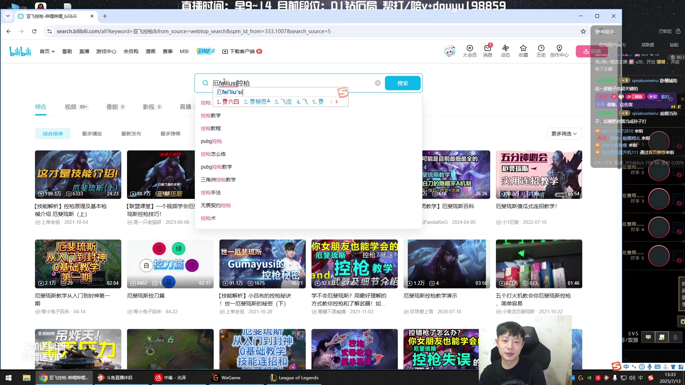Screen dimensions: 685x385
Task: Open video thumbnail 这才是技能介绍
Action: (78, 174)
